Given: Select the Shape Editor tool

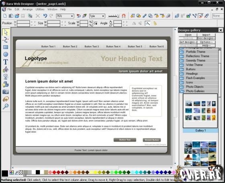Looking at the screenshot, I should 6,40.
